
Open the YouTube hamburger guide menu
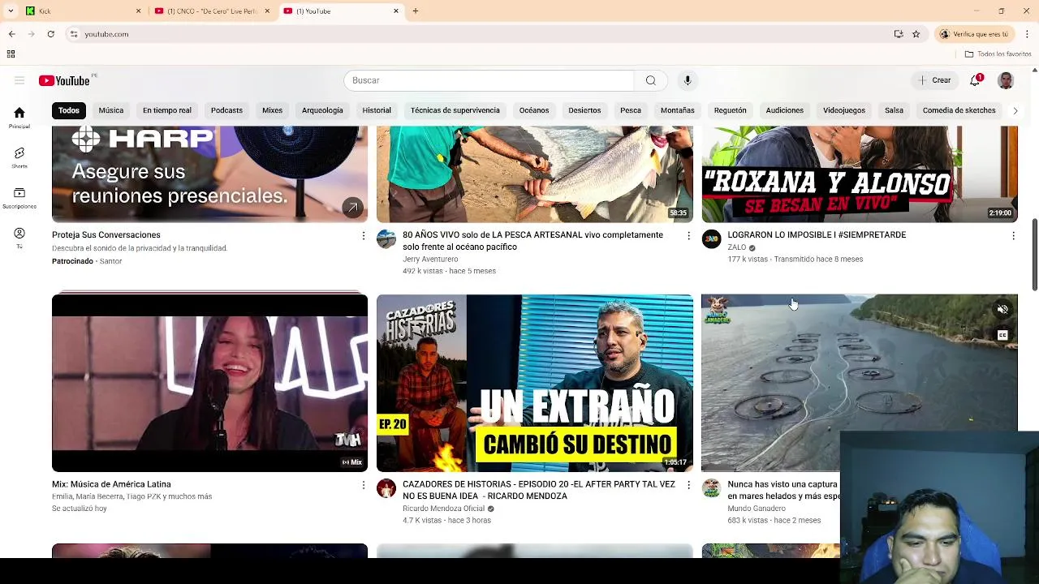pos(19,80)
